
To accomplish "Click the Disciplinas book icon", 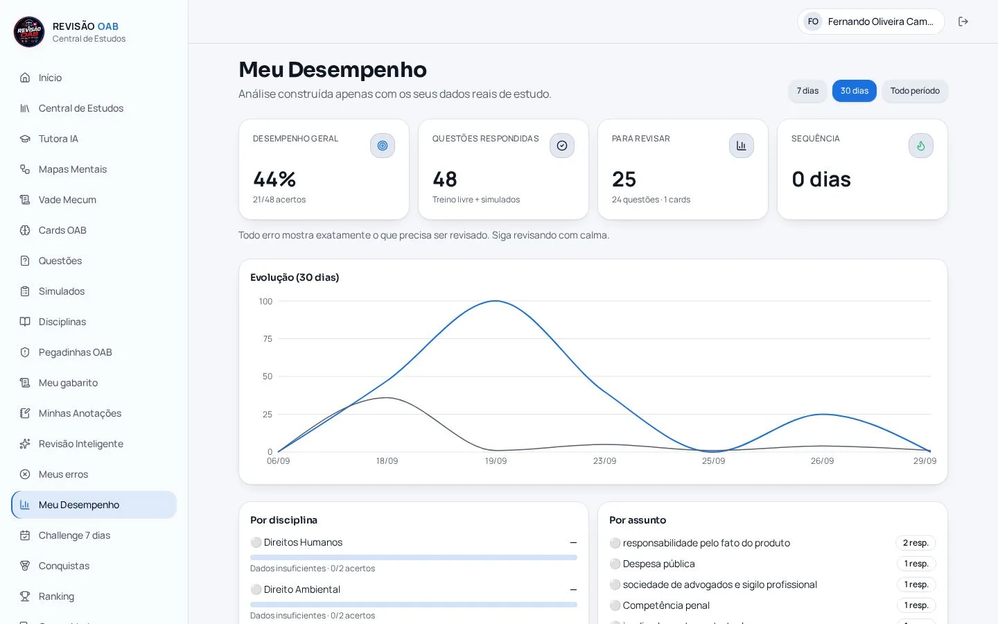I will 25,322.
